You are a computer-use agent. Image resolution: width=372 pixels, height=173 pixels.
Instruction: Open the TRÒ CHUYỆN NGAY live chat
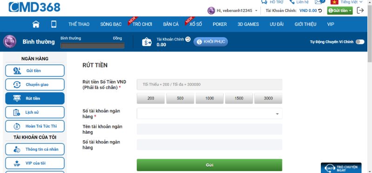click(x=341, y=168)
